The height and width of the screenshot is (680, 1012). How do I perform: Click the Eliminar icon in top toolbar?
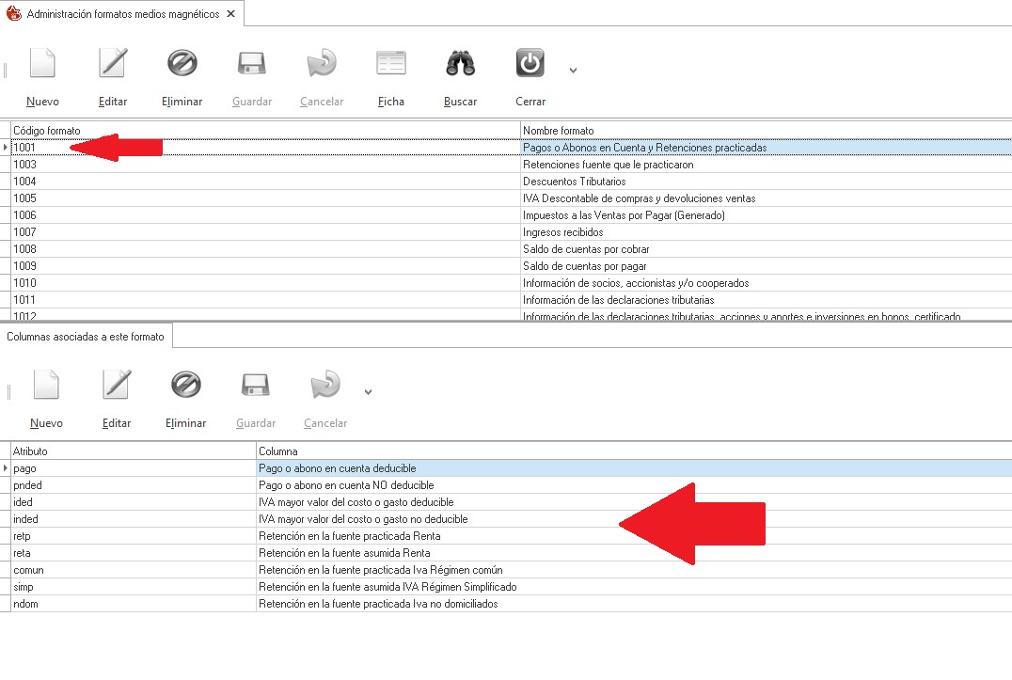click(182, 64)
